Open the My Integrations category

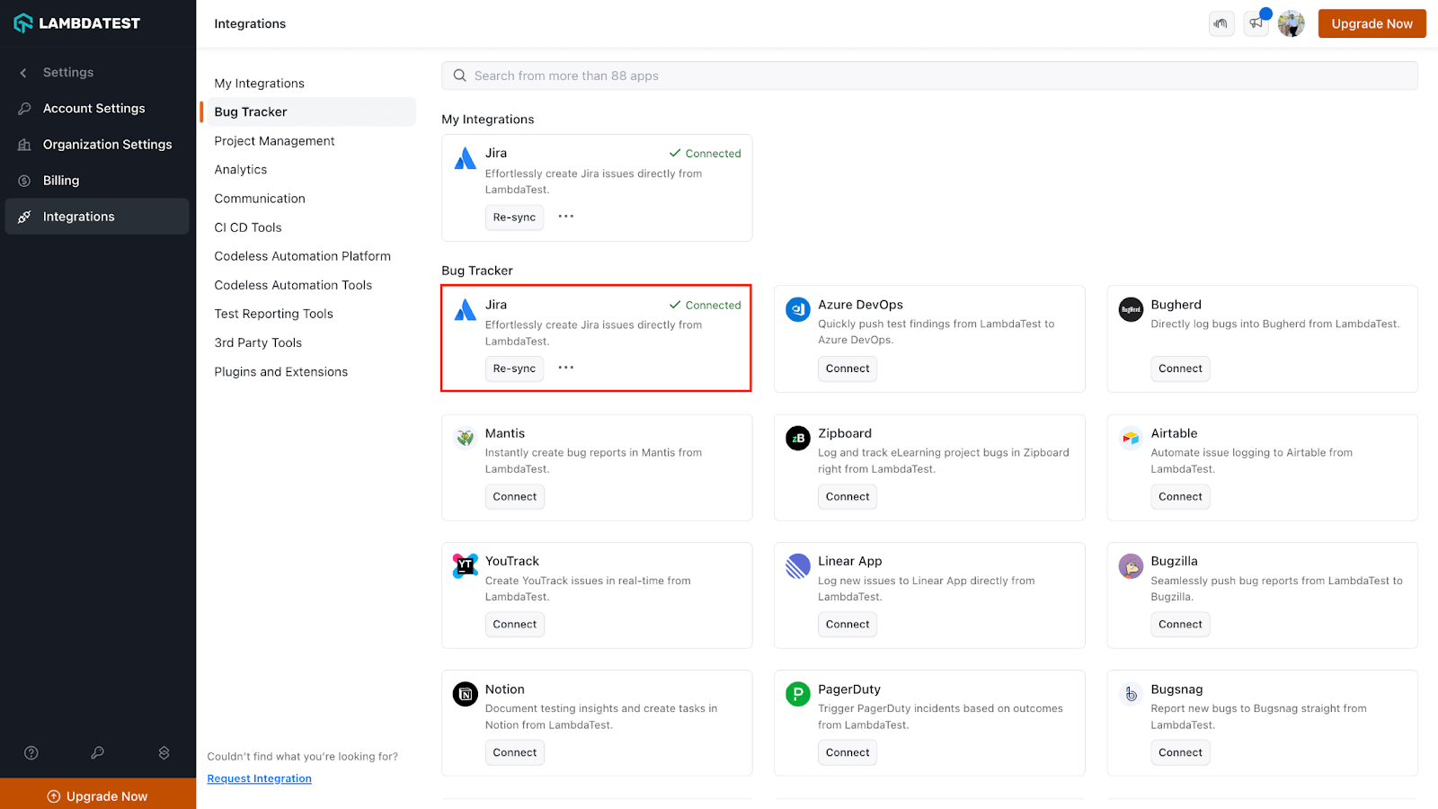click(x=259, y=83)
